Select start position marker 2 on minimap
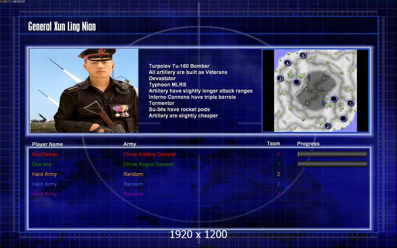This screenshot has height=248, width=397. click(328, 126)
